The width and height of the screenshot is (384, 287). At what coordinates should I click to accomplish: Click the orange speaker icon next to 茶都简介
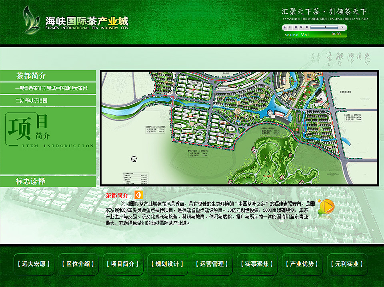point(139,195)
